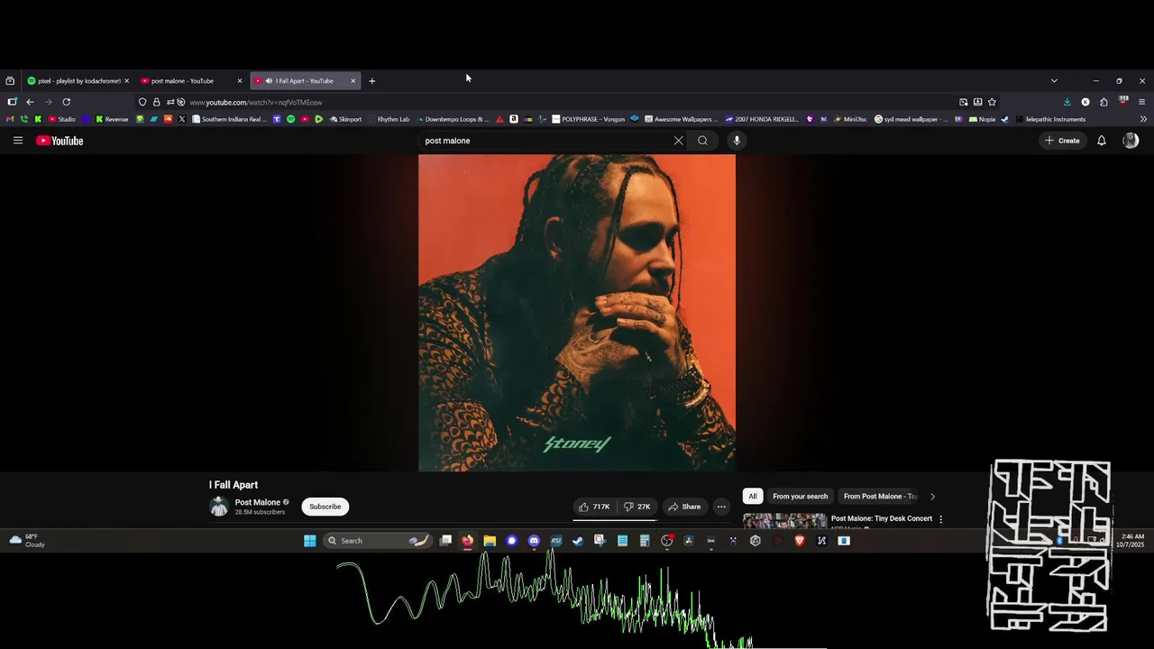The image size is (1154, 649).
Task: Open the Task View taskbar icon
Action: (x=445, y=541)
